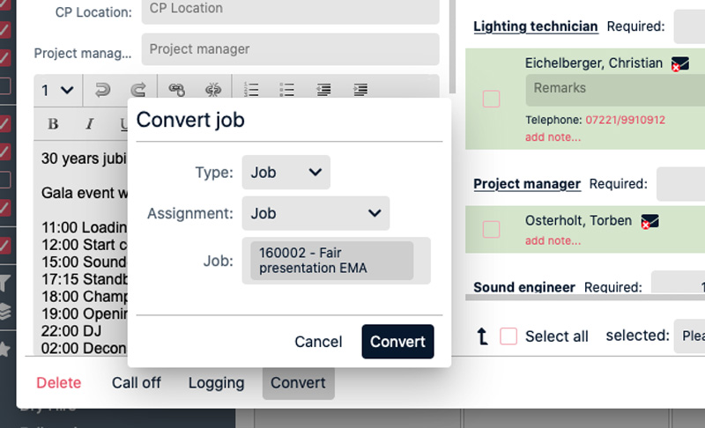Click the mail icon beside Eichelberger, Christian
The image size is (705, 428).
(679, 64)
